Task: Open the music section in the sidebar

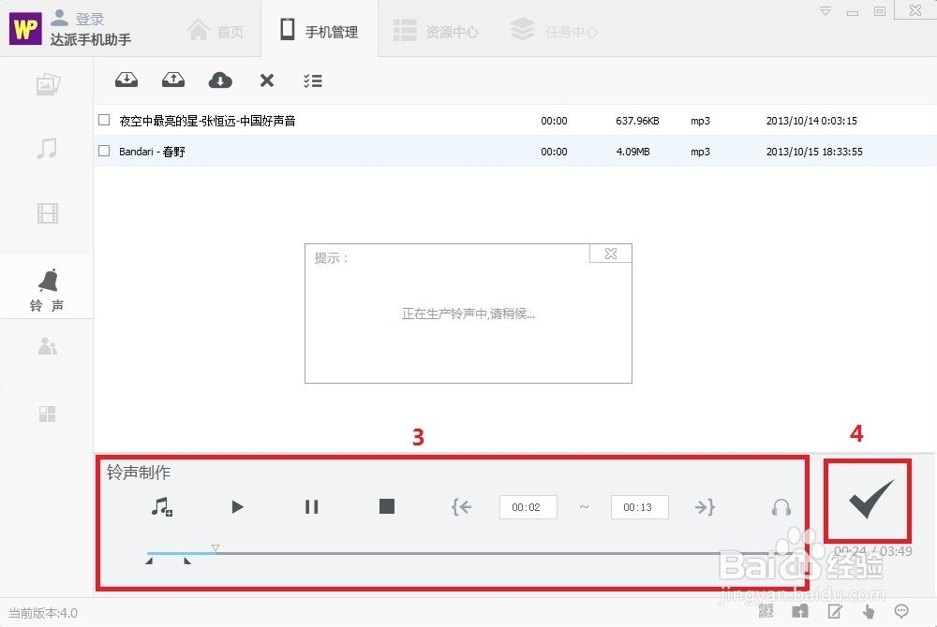Action: pyautogui.click(x=47, y=148)
